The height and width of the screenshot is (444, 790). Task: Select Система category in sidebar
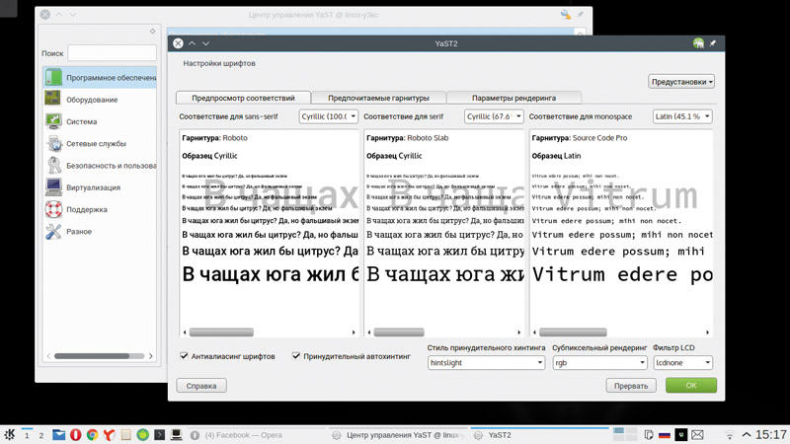tap(100, 121)
